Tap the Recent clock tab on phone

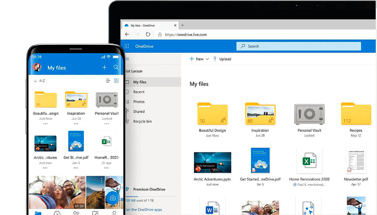click(57, 213)
